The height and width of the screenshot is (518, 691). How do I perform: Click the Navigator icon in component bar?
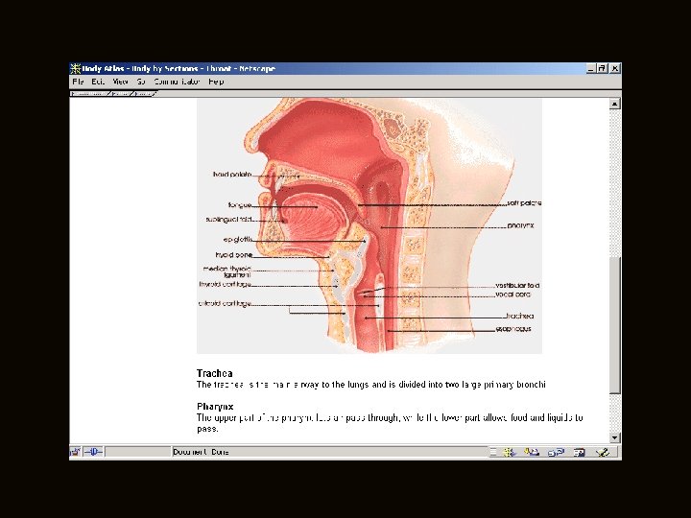tap(510, 453)
